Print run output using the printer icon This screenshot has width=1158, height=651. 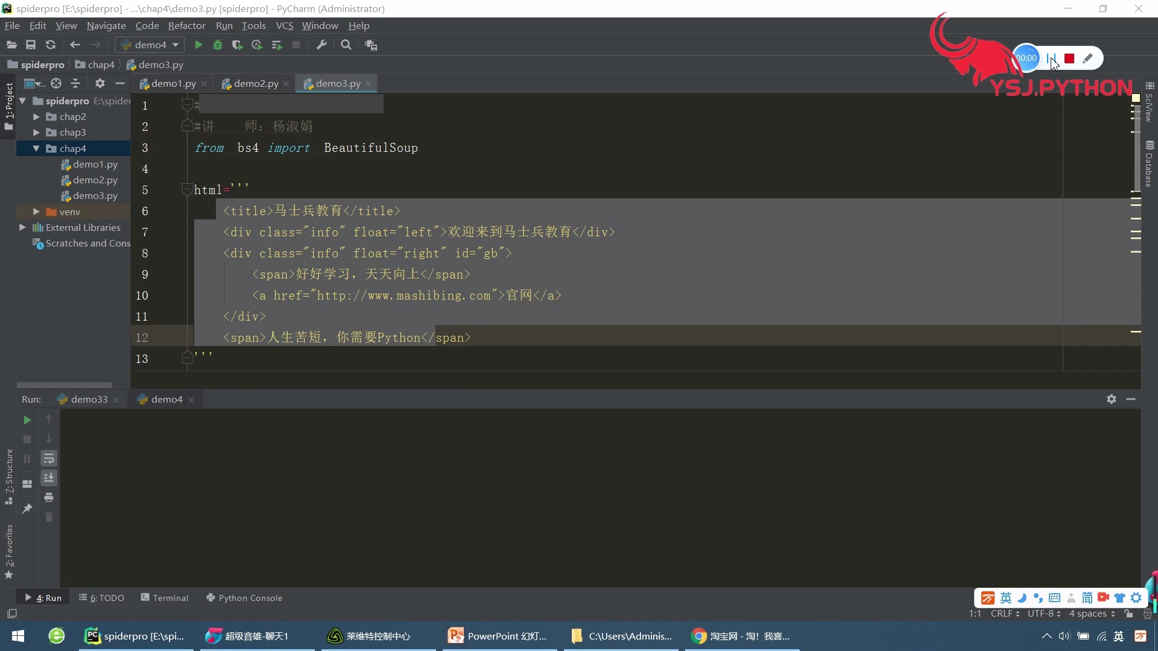click(x=49, y=497)
